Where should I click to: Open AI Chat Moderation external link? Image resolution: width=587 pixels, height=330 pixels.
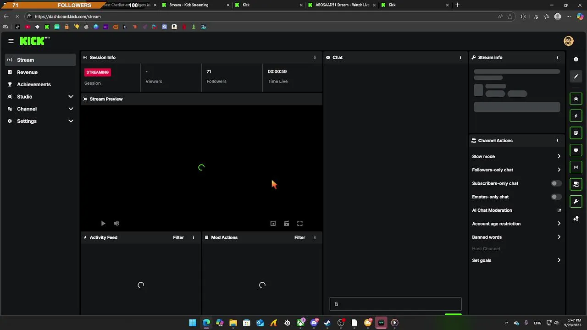pyautogui.click(x=559, y=210)
